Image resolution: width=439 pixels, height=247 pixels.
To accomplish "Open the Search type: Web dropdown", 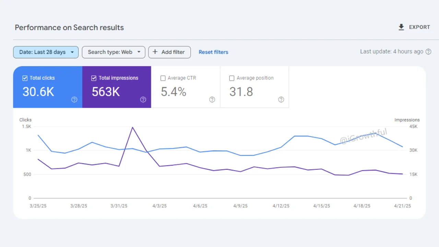I will click(114, 52).
